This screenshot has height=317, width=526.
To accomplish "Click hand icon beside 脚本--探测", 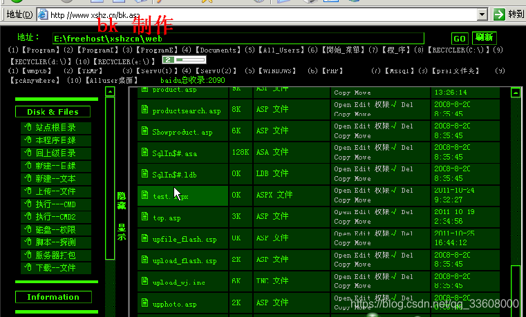I will [x=28, y=242].
